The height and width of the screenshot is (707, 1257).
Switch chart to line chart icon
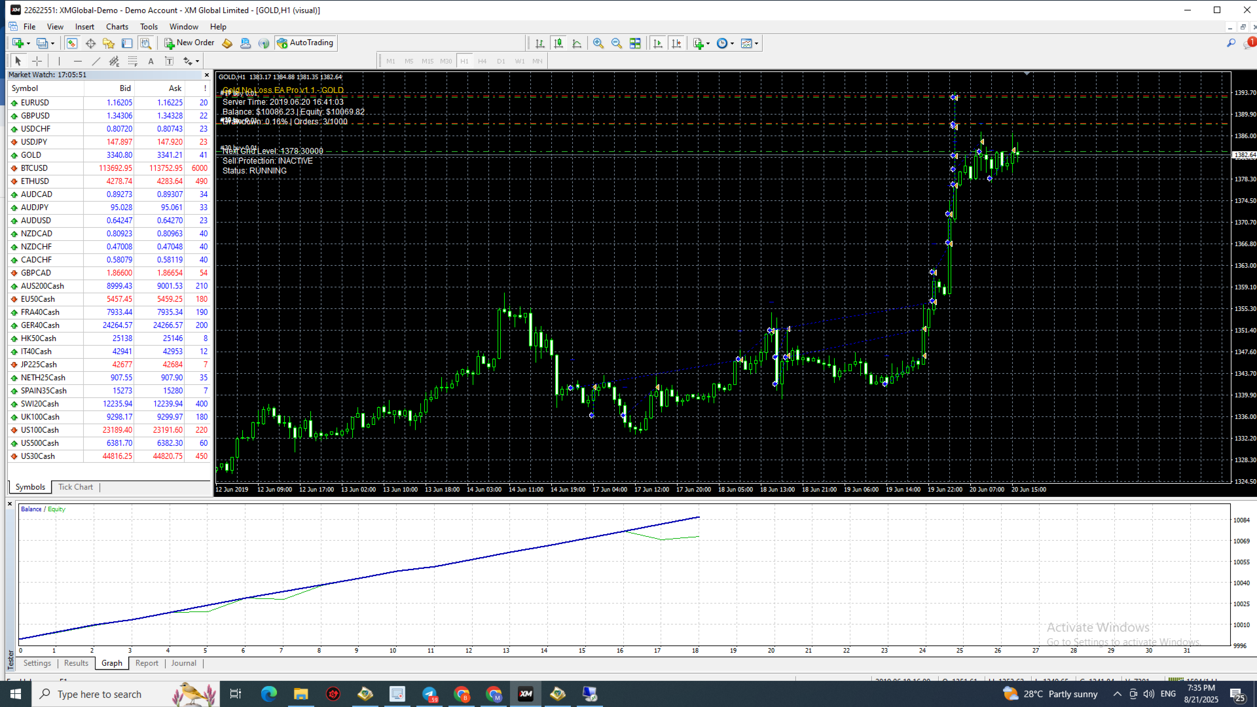pos(577,43)
